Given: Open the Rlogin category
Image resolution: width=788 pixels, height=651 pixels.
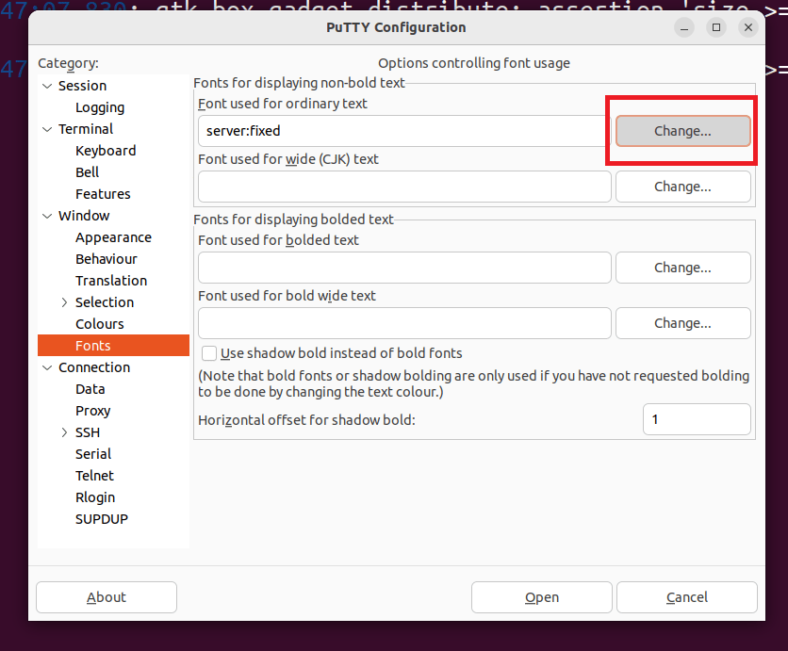Looking at the screenshot, I should click(95, 497).
